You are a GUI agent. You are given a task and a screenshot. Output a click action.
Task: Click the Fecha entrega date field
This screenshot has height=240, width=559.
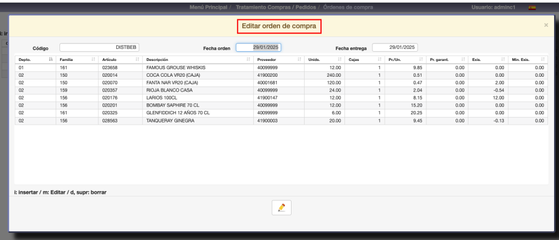(395, 47)
